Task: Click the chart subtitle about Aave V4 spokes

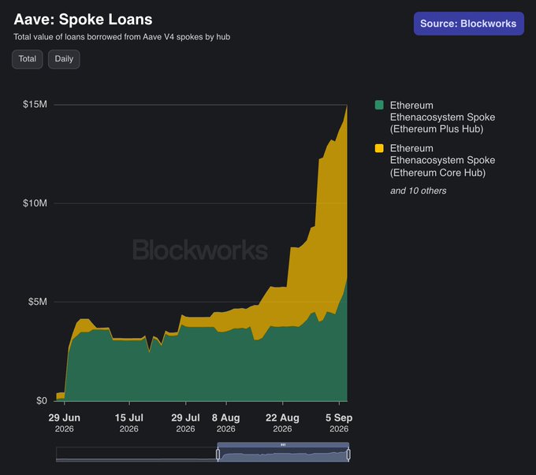Action: pyautogui.click(x=121, y=37)
